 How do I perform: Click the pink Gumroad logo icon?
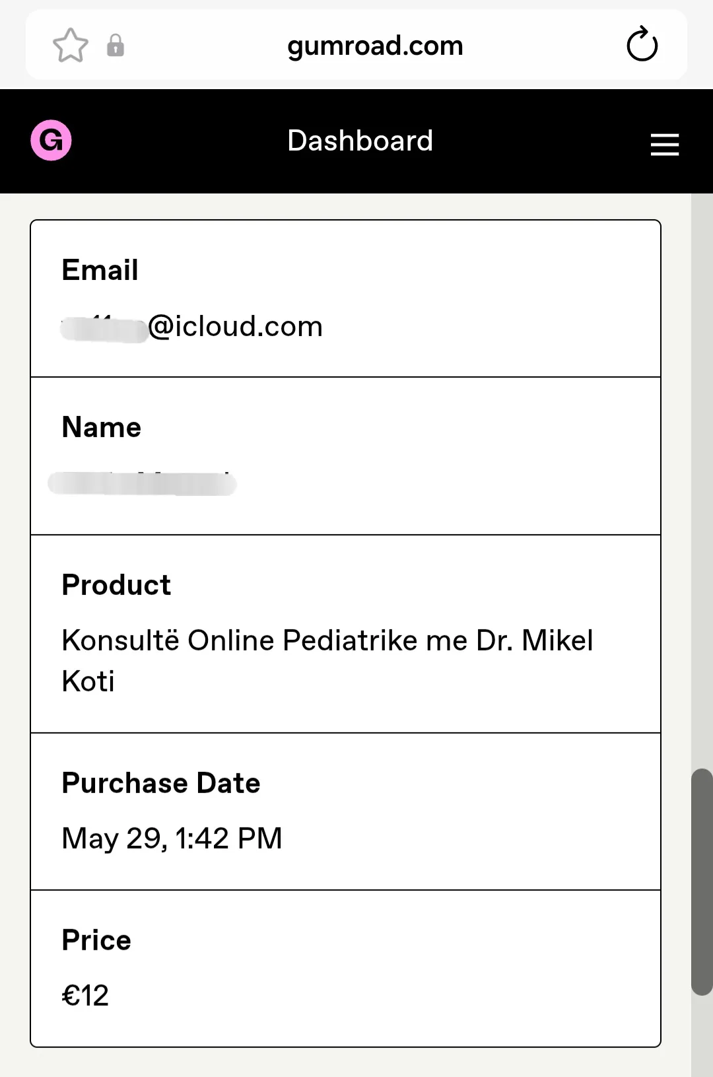tap(51, 140)
